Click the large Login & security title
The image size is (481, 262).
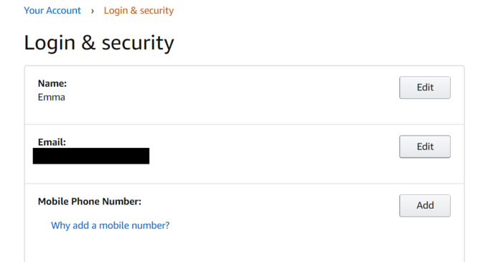[99, 42]
